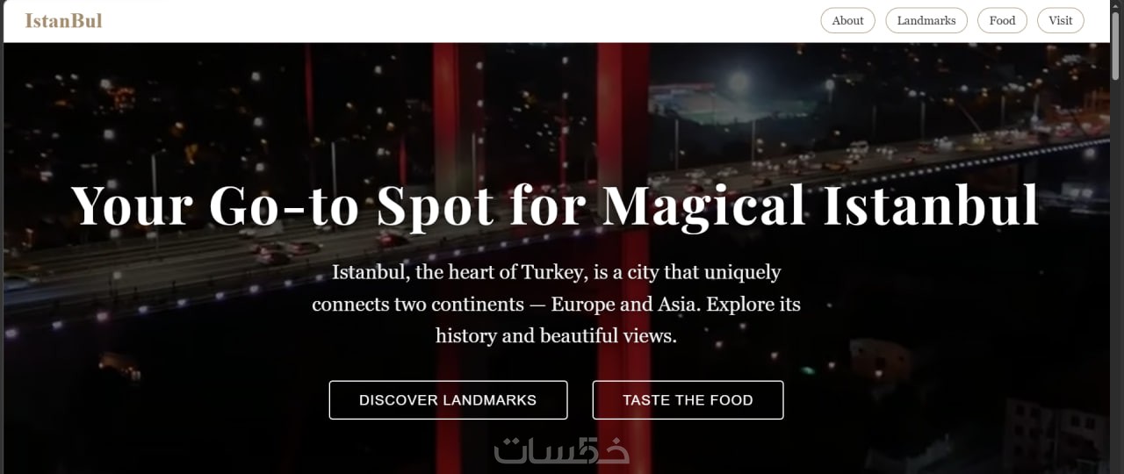1124x474 pixels.
Task: Click the word "Magical" in the headline
Action: pos(704,206)
